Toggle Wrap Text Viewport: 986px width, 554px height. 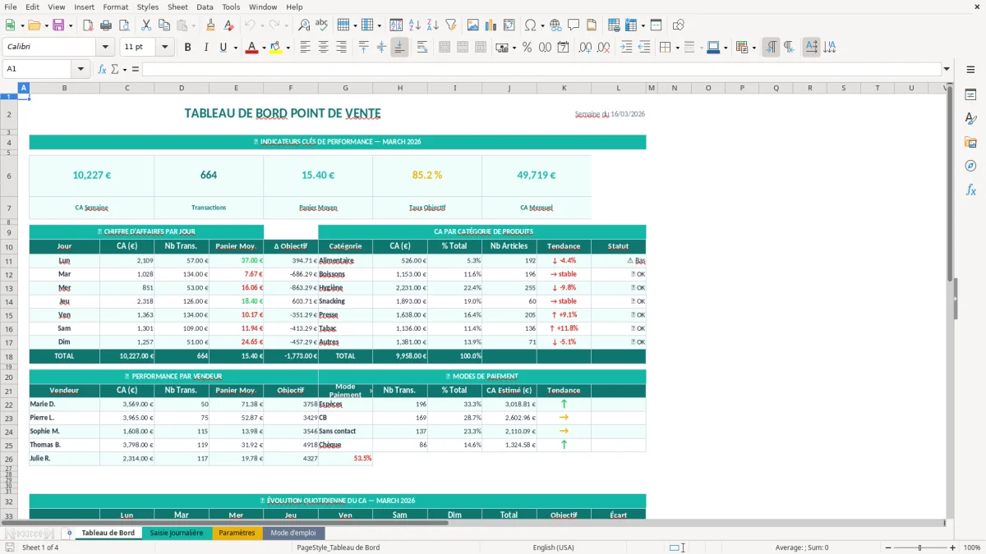click(x=422, y=48)
